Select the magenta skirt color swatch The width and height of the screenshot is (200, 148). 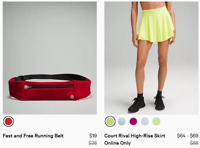point(133,121)
